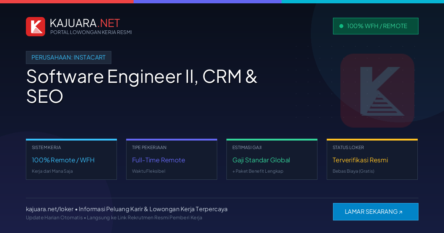Click the Update Harian Otomatis footer line

pos(114,217)
